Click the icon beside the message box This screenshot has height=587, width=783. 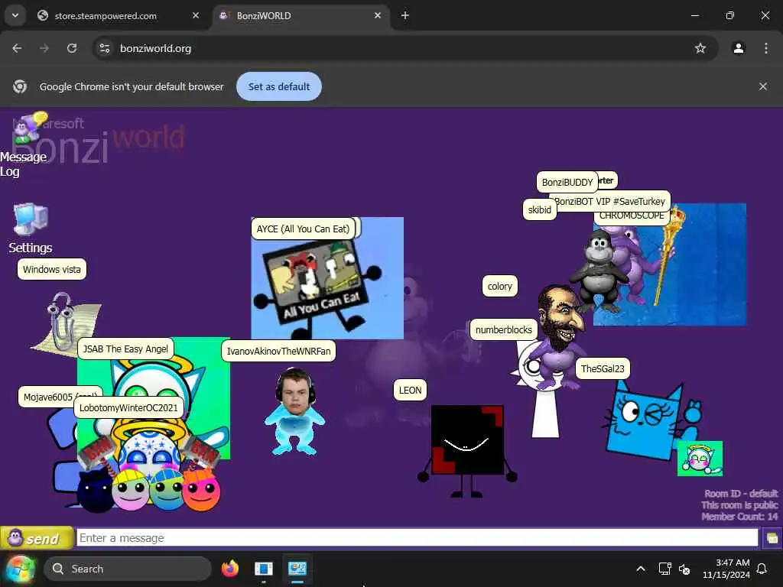(x=772, y=538)
